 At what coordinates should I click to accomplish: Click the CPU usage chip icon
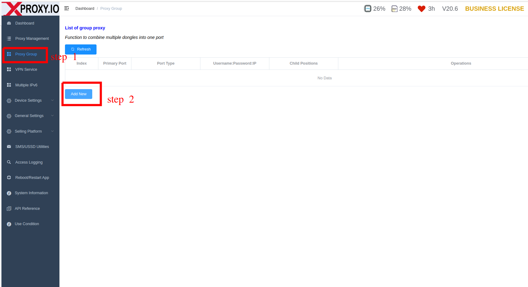[x=367, y=9]
